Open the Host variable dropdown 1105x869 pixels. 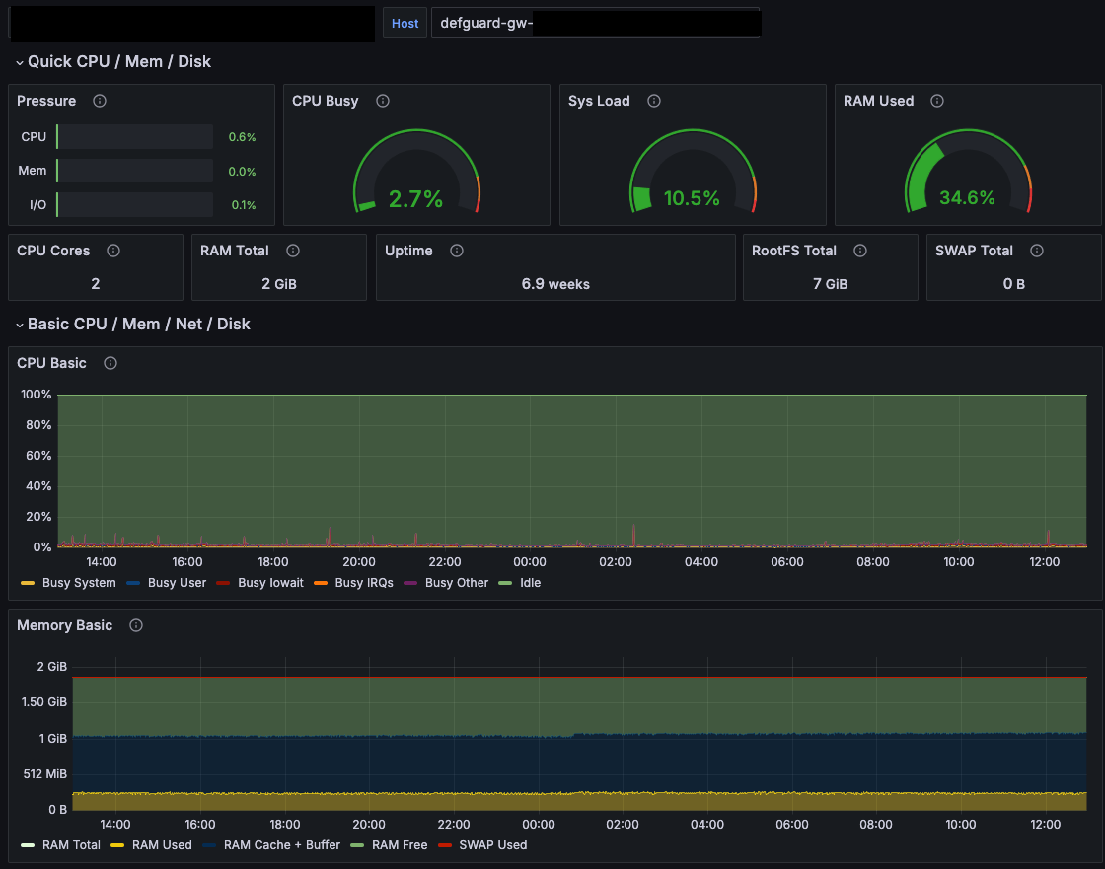tap(595, 24)
